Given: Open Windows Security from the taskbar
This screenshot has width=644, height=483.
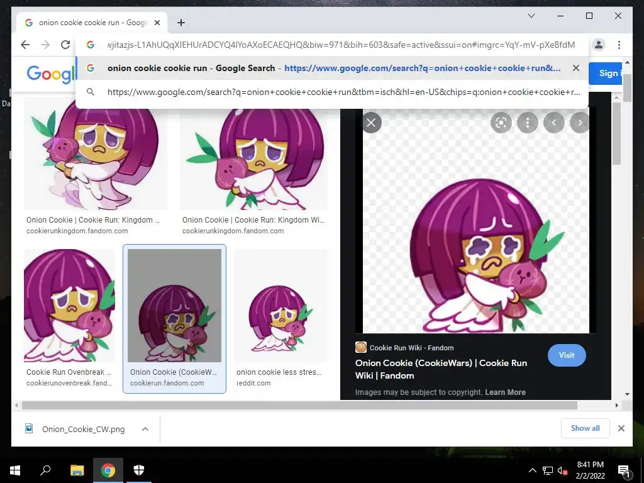Looking at the screenshot, I should [139, 470].
